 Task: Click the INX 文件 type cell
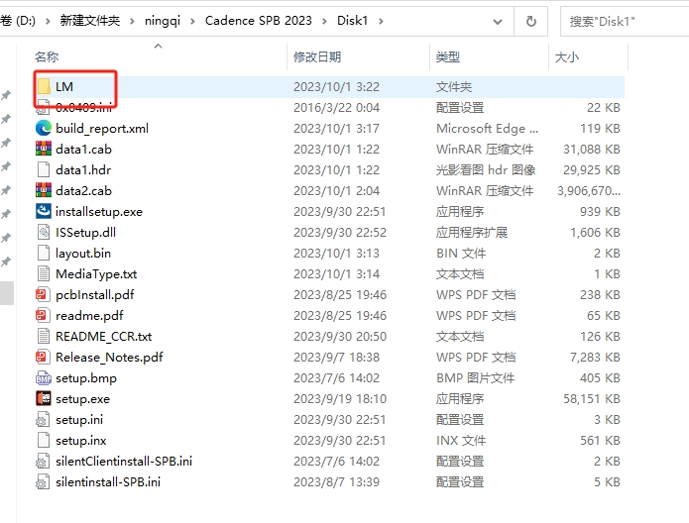point(461,441)
